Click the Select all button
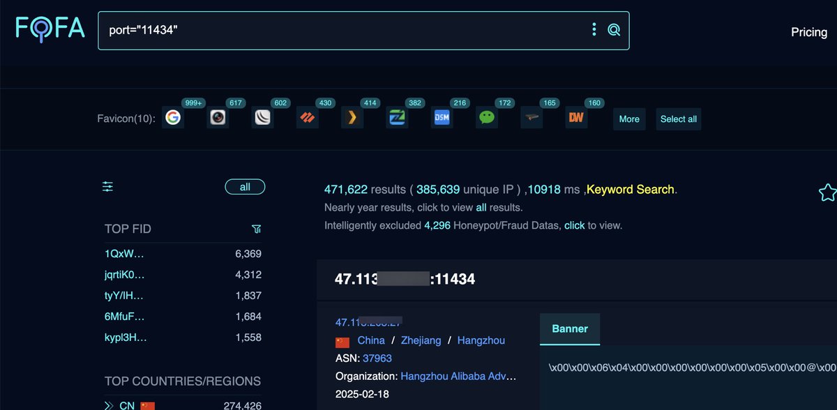Screen dimensions: 837x410 click(x=679, y=119)
